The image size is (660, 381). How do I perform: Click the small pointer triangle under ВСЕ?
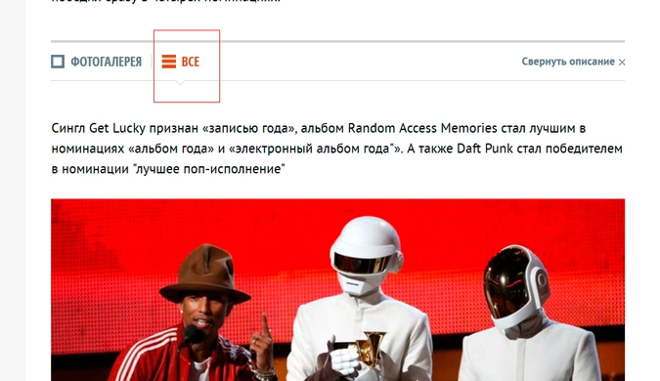click(180, 83)
